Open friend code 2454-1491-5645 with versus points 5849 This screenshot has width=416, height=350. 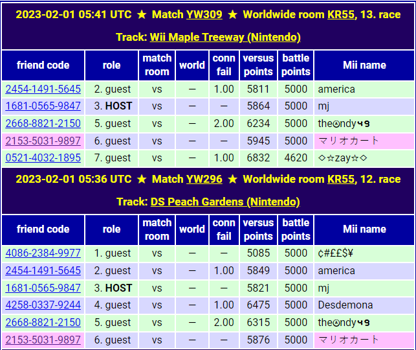point(43,270)
